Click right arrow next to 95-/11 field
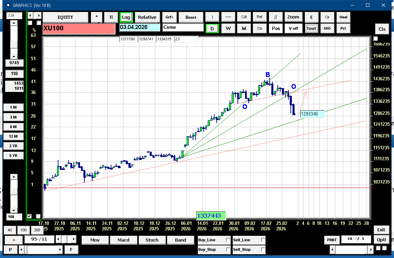The image size is (394, 258). (74, 239)
